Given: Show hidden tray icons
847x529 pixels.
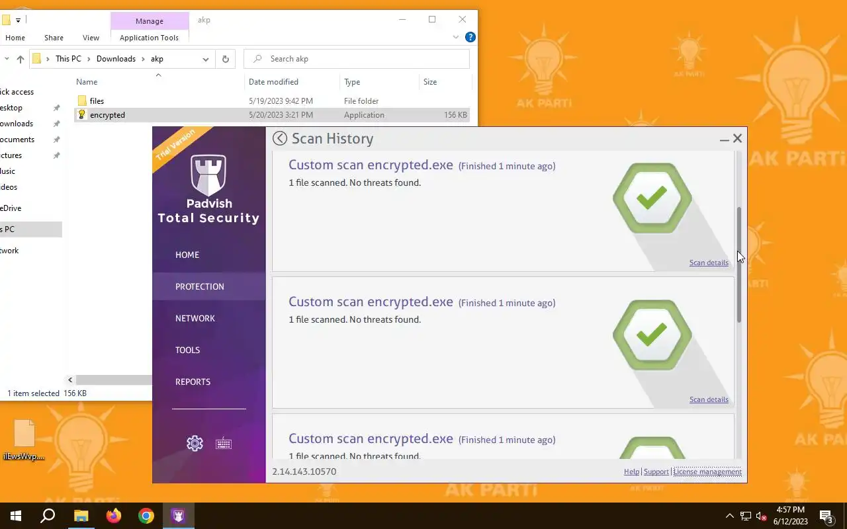Looking at the screenshot, I should (730, 516).
